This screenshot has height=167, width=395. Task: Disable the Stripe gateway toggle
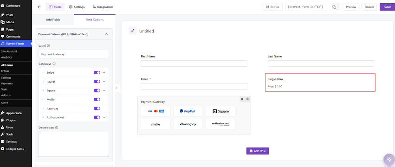click(x=97, y=72)
